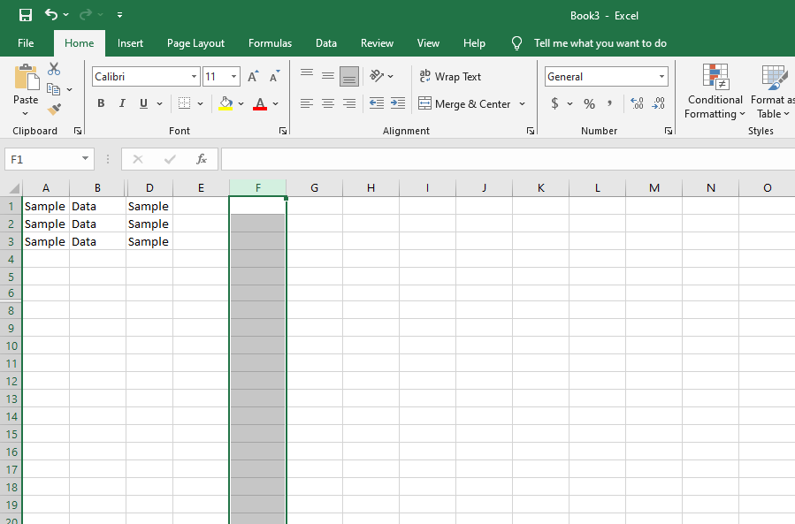Apply Bold formatting

[100, 103]
